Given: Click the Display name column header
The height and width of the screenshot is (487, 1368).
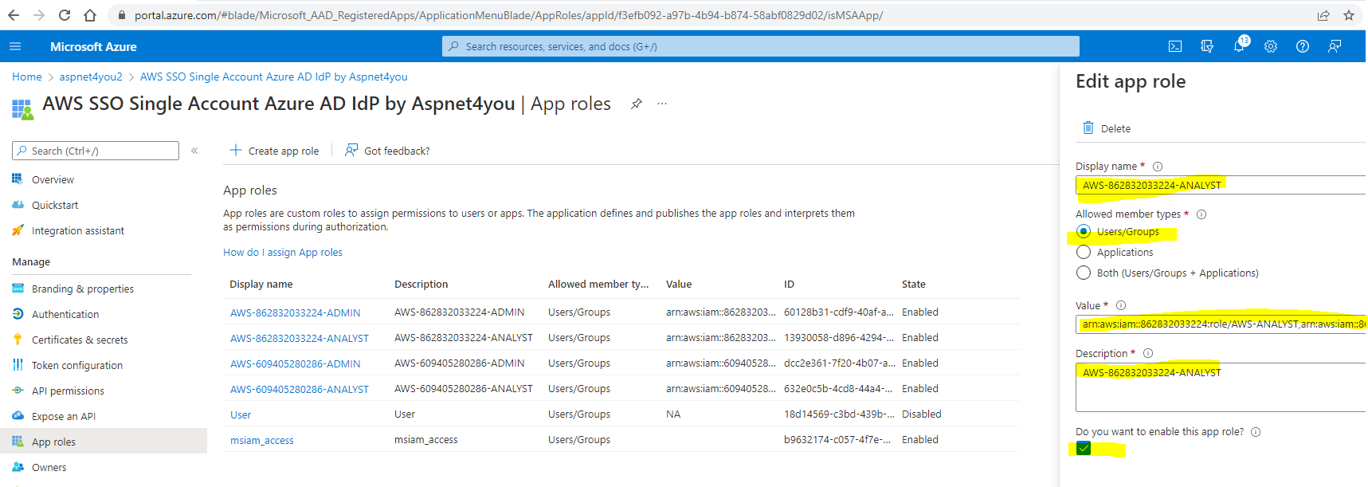Looking at the screenshot, I should point(261,285).
